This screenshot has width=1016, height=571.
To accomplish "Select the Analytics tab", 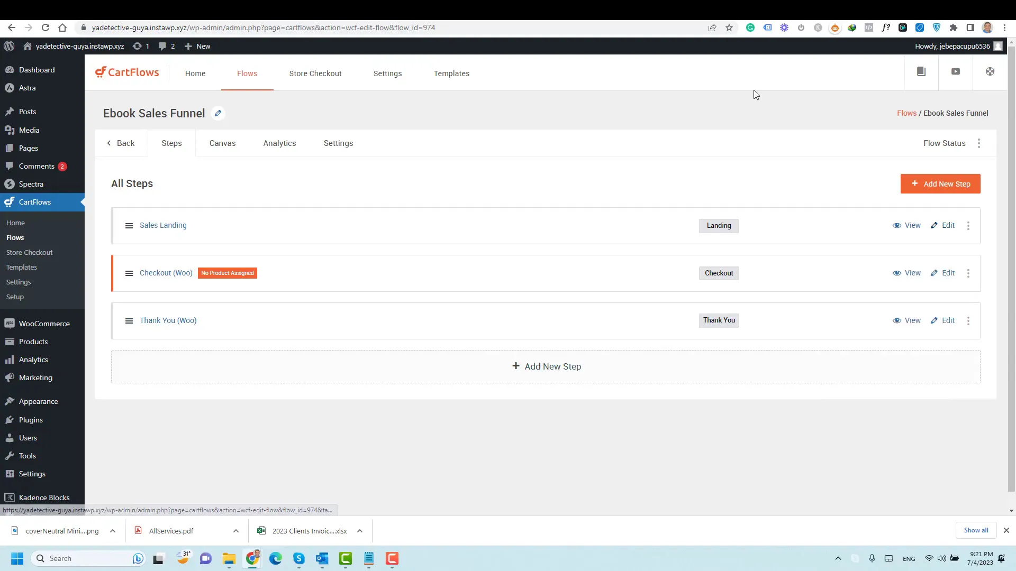I will (280, 143).
